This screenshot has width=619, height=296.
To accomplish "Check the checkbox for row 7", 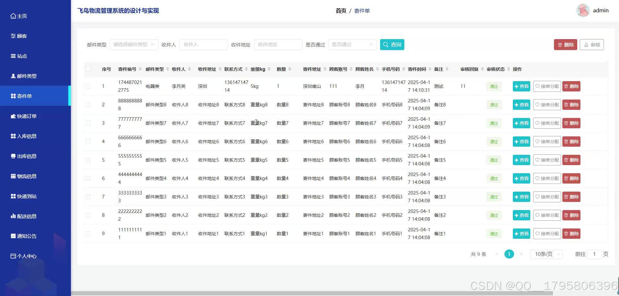I will 88,197.
